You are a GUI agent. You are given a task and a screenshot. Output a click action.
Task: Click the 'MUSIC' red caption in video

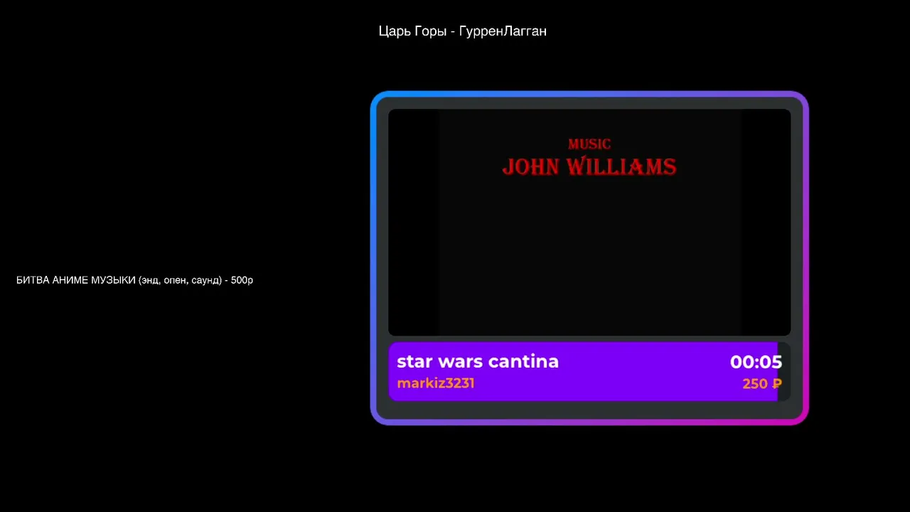pyautogui.click(x=589, y=144)
